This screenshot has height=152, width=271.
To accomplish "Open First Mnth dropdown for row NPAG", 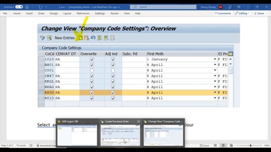I will (x=215, y=87).
